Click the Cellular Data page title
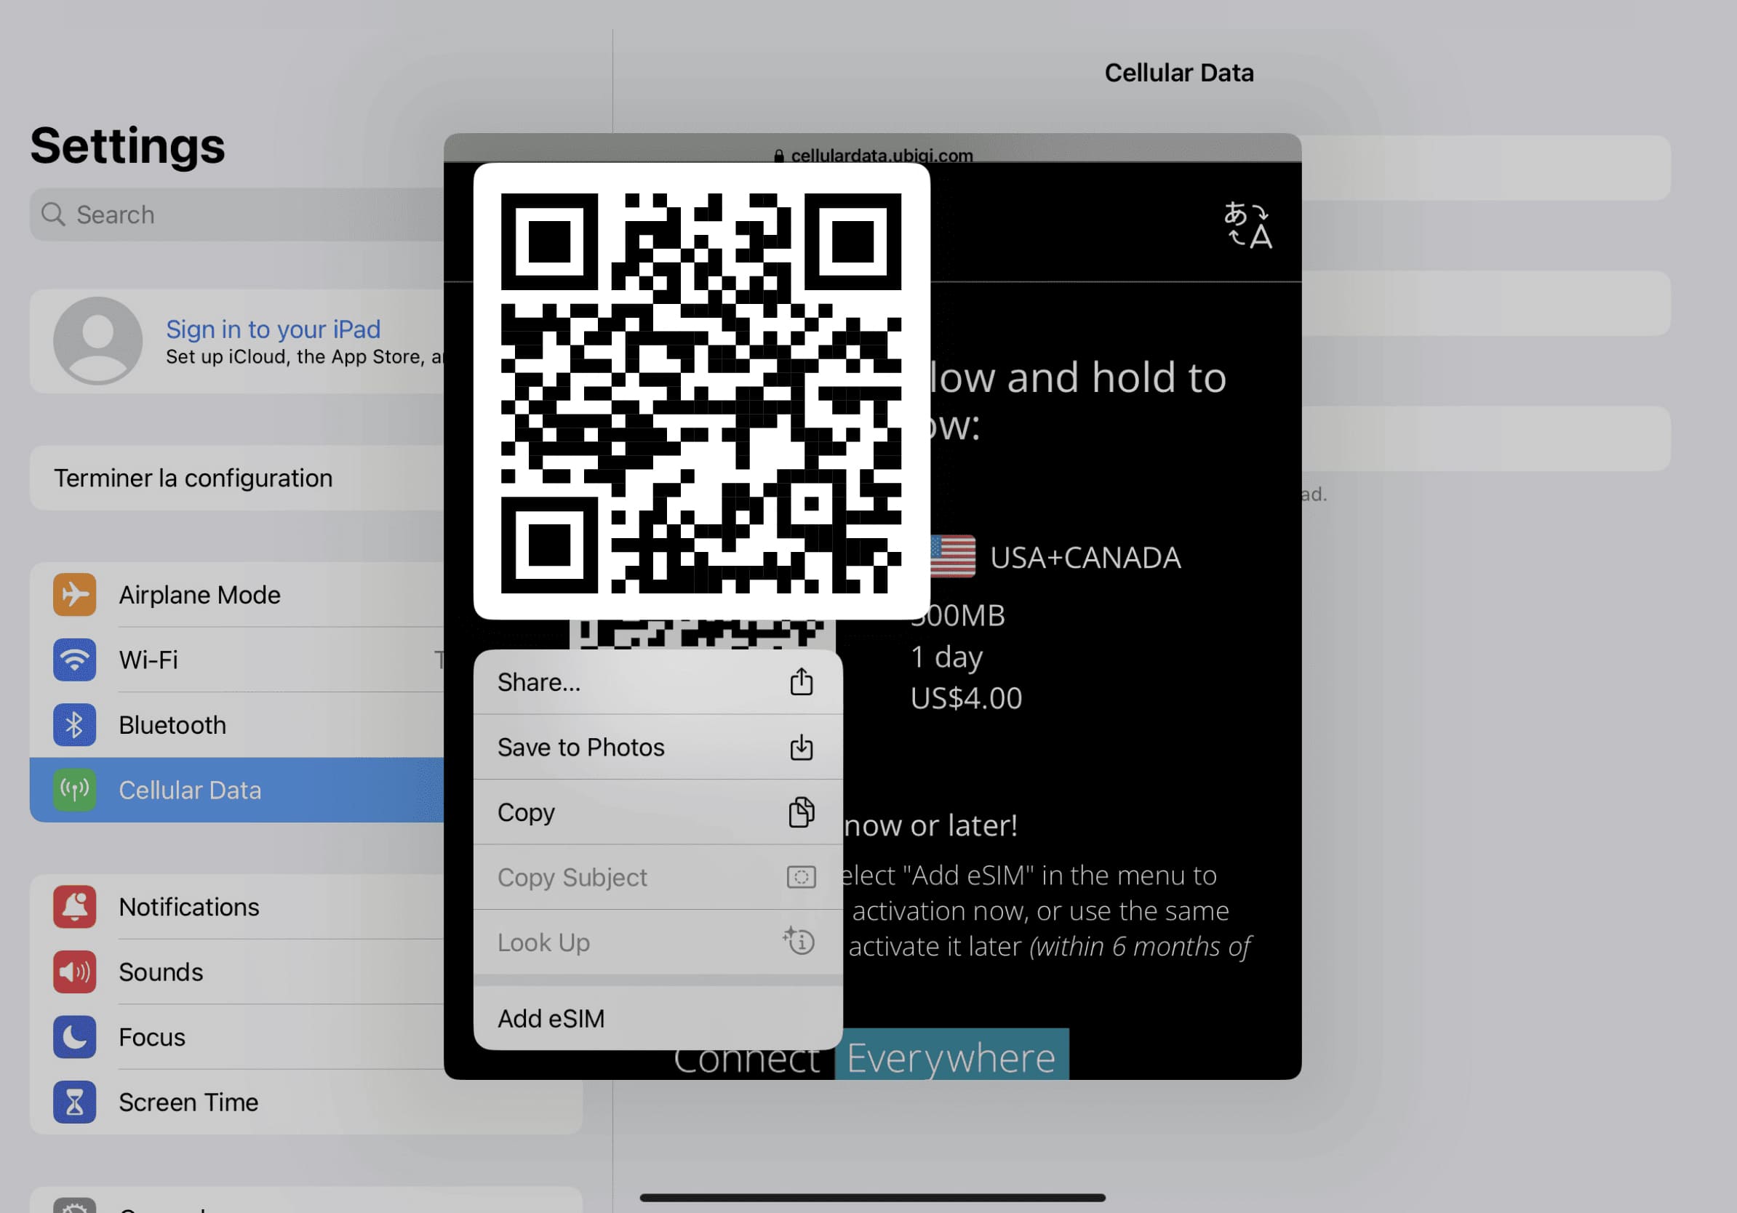 click(1178, 73)
